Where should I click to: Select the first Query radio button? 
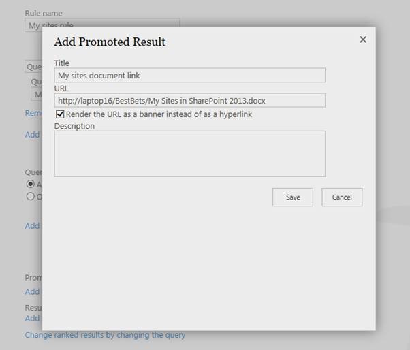click(31, 184)
